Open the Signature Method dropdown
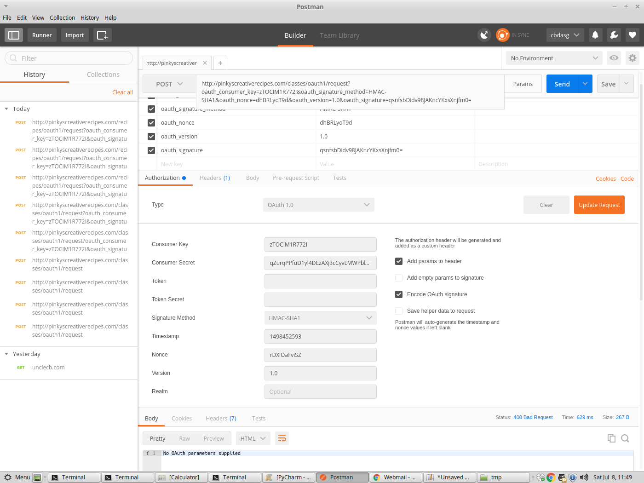Viewport: 644px width, 483px height. click(320, 318)
